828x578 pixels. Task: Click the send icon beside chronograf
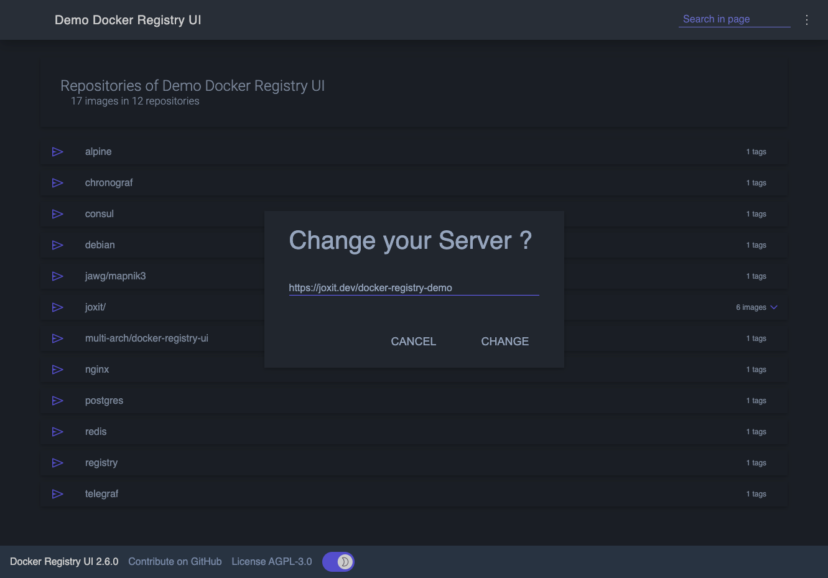(x=58, y=183)
